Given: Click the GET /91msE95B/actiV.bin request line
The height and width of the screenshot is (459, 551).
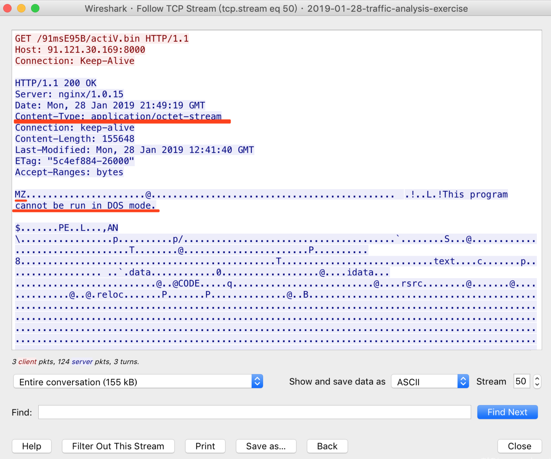Looking at the screenshot, I should pos(102,39).
